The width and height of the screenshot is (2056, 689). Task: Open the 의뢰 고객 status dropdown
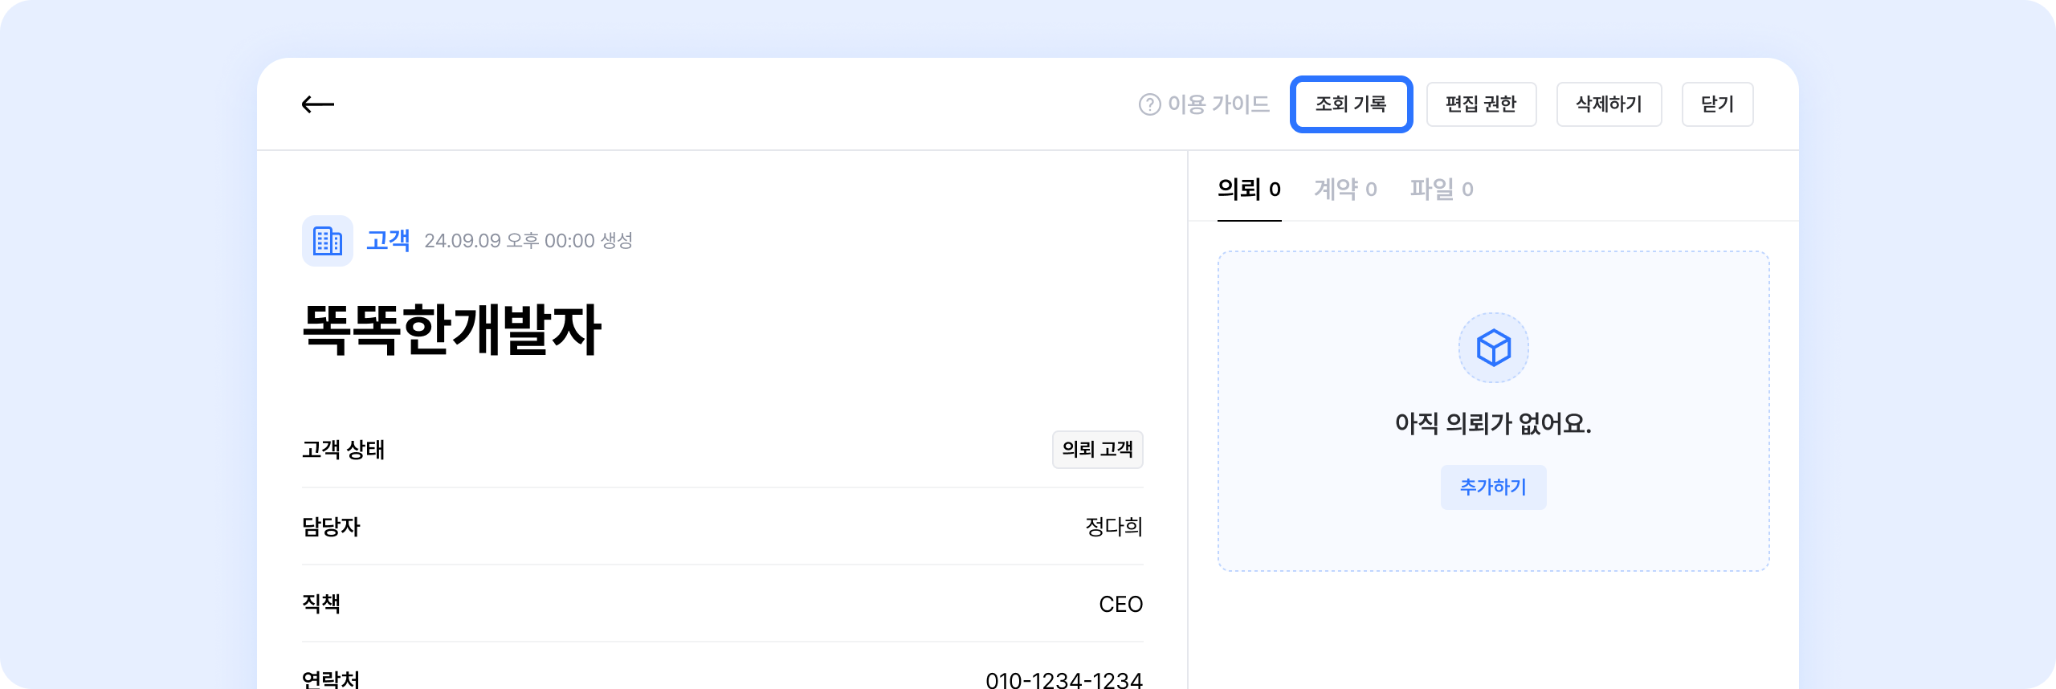pos(1097,450)
